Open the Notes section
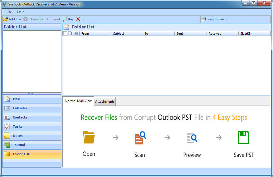The image size is (273, 177). pos(32,136)
